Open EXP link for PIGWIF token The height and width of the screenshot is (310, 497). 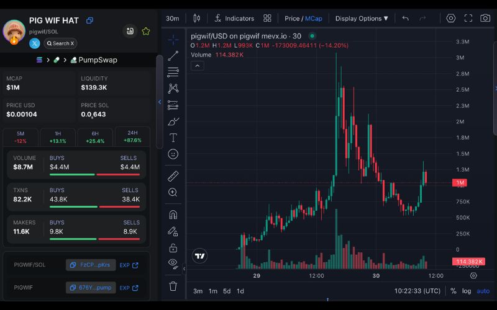point(129,288)
